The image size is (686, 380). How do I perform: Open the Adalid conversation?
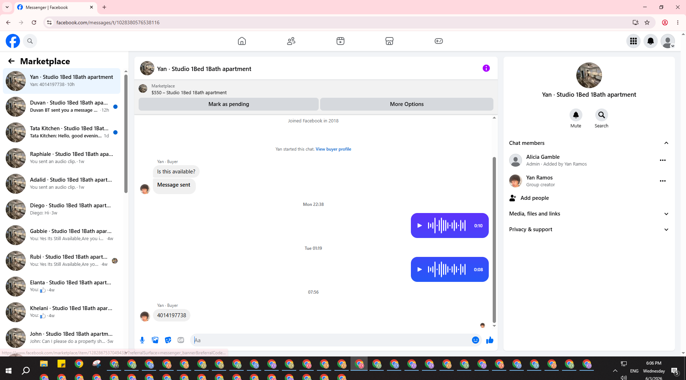pos(61,184)
